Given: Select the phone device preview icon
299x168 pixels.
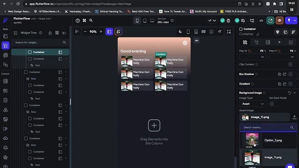Looking at the screenshot, I should (137, 21).
